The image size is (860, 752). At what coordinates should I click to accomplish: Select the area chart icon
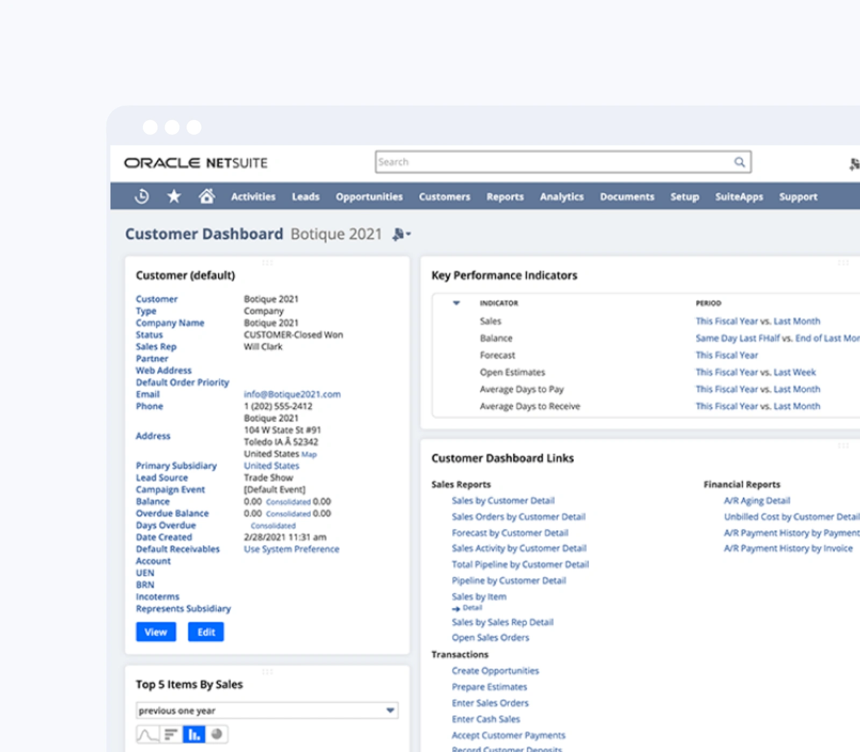point(148,734)
